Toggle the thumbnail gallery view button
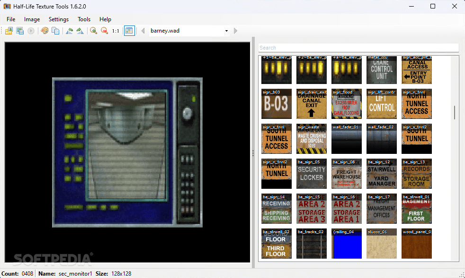This screenshot has width=465, height=278. point(129,31)
